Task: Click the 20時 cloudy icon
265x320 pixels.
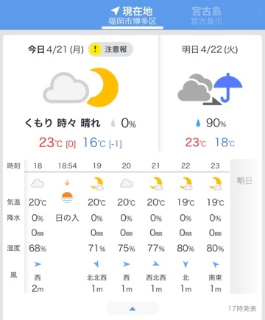Action: click(x=127, y=183)
